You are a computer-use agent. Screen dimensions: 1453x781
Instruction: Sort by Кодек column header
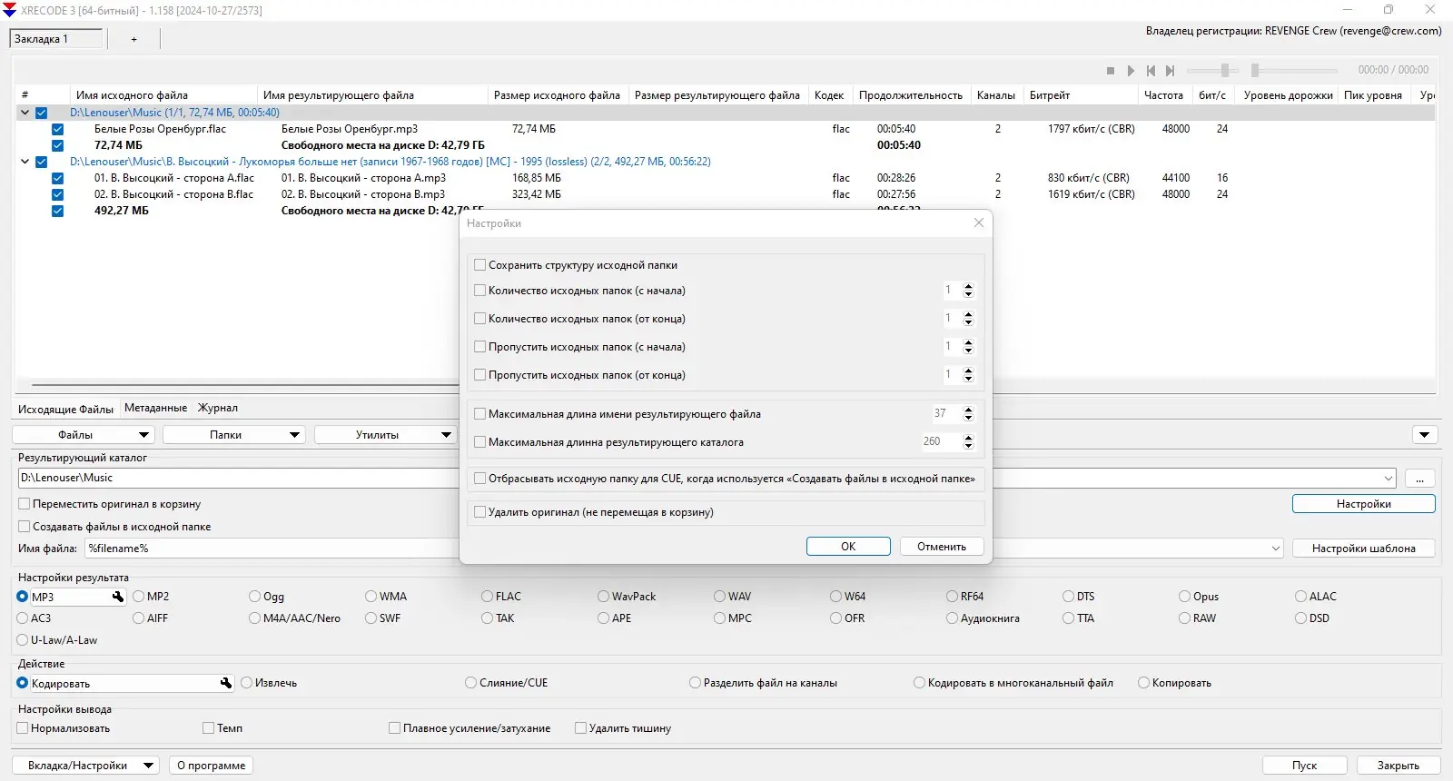pyautogui.click(x=829, y=95)
